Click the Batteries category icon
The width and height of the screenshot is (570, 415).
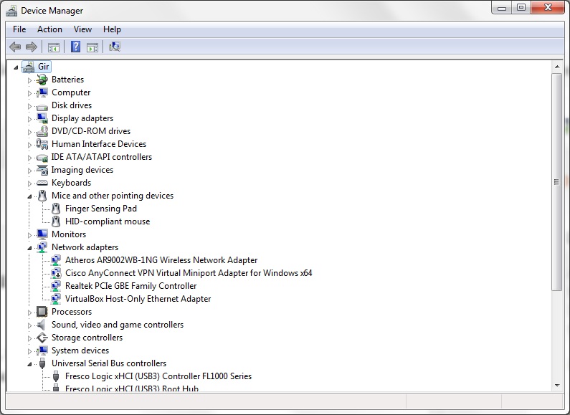pyautogui.click(x=42, y=80)
